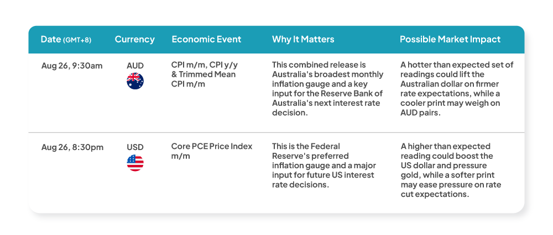Select the Currency column header

coord(135,39)
